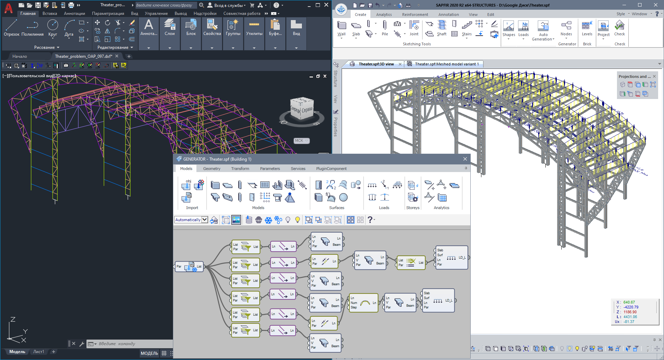Click the Stairs tool in the ribbon
Image resolution: width=664 pixels, height=360 pixels.
pos(467,28)
